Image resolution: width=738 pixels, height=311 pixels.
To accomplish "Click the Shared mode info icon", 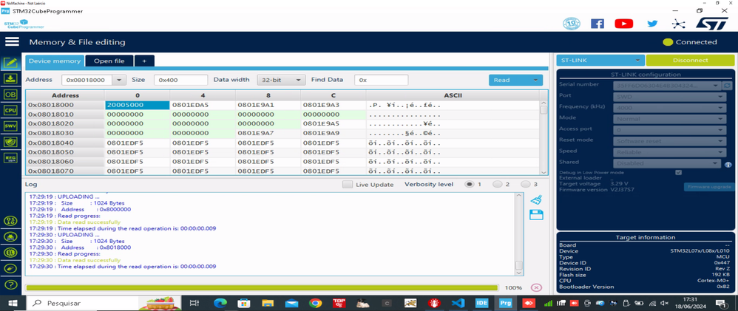I will click(728, 165).
